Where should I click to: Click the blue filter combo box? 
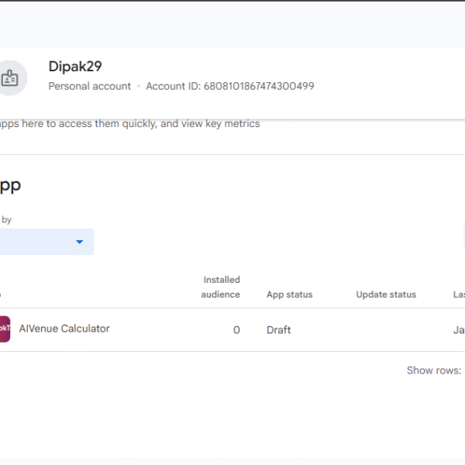coord(43,242)
